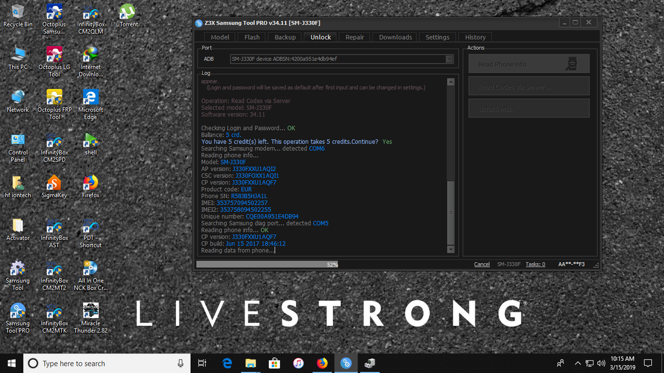Open the Network desktop icon
The height and width of the screenshot is (373, 664).
[x=18, y=101]
